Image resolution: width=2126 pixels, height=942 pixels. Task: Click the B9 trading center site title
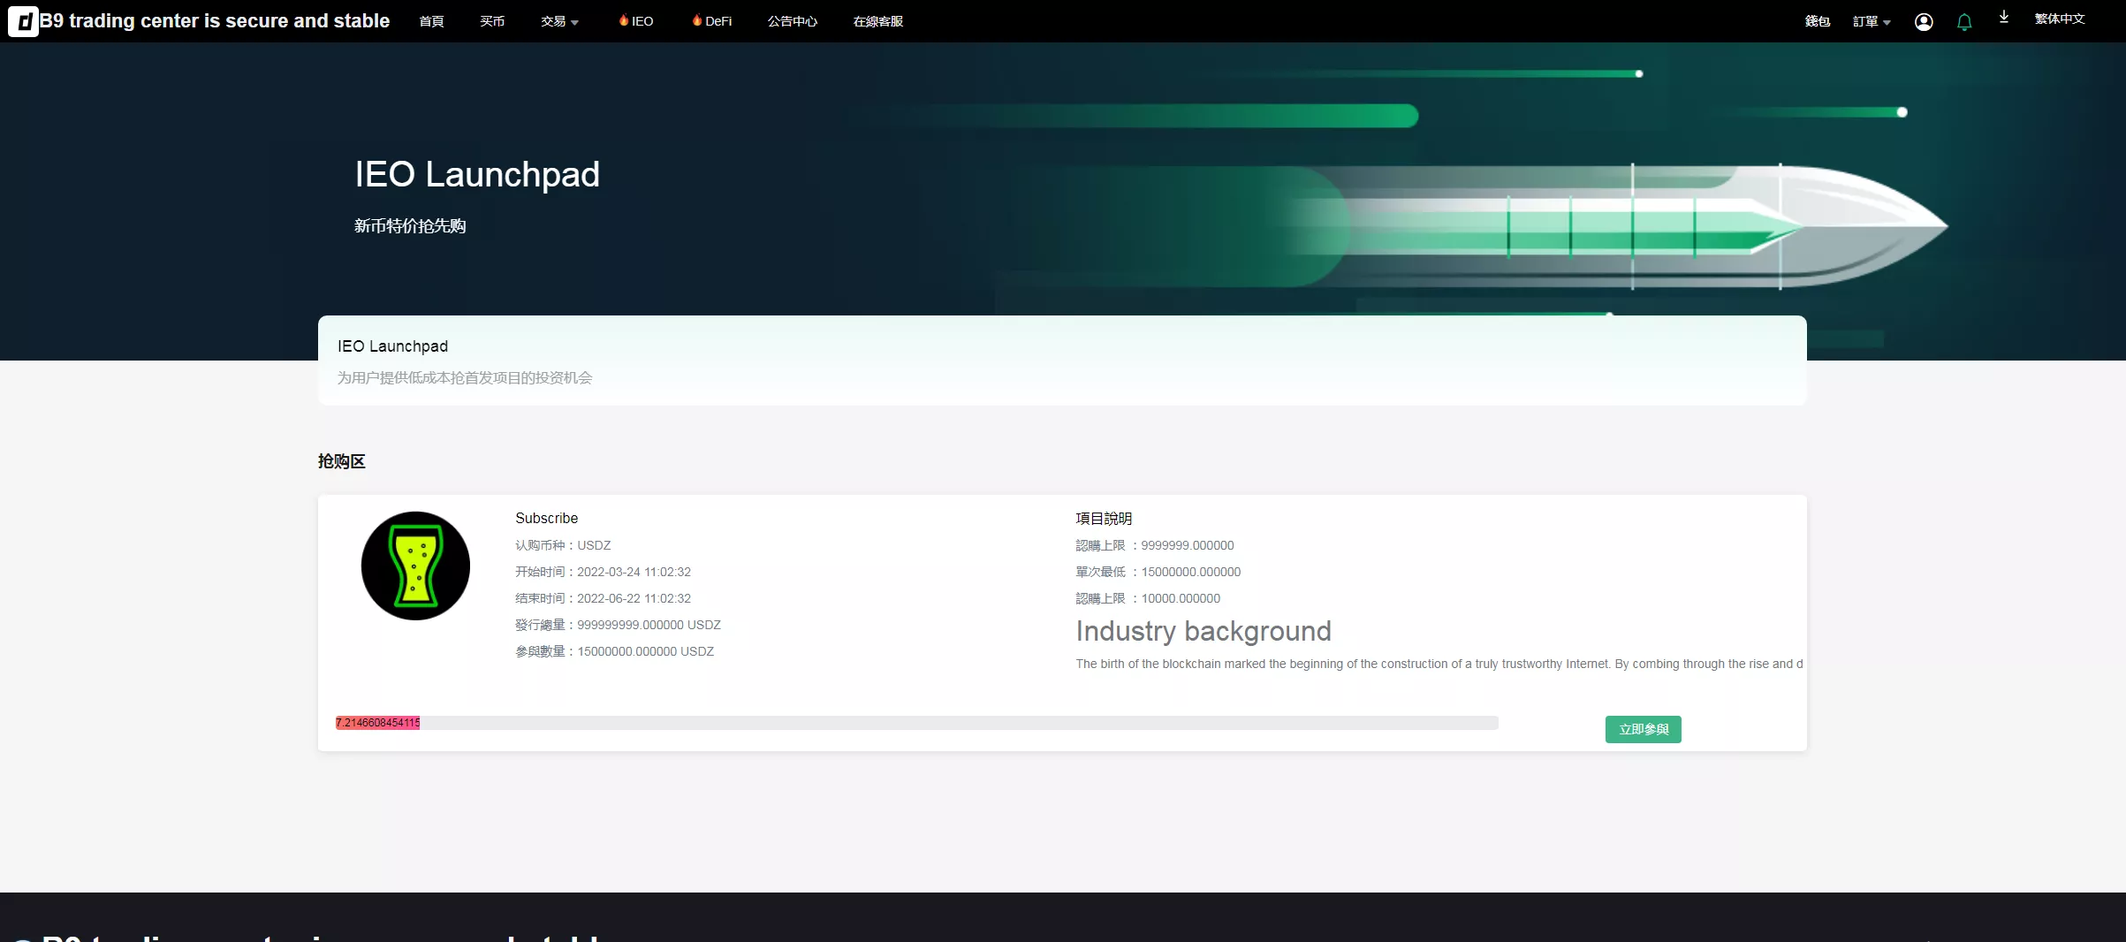coord(215,21)
